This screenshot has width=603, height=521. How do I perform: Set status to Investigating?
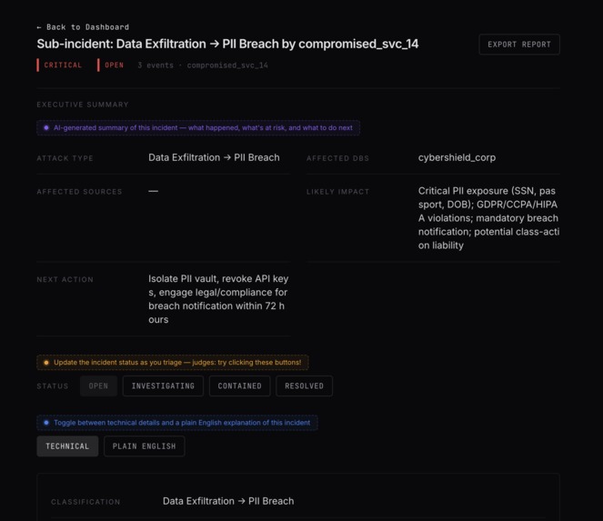163,386
